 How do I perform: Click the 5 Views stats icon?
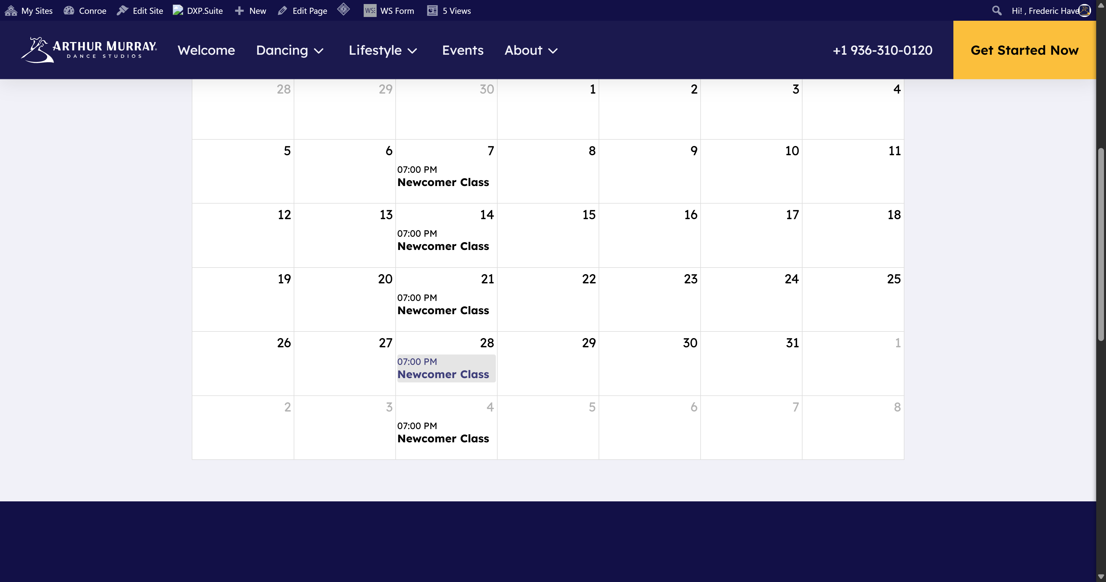pyautogui.click(x=432, y=11)
